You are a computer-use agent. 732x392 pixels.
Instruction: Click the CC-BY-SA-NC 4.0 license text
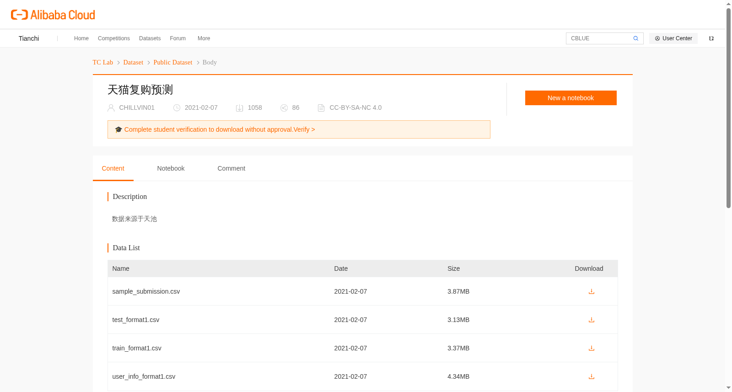point(355,107)
